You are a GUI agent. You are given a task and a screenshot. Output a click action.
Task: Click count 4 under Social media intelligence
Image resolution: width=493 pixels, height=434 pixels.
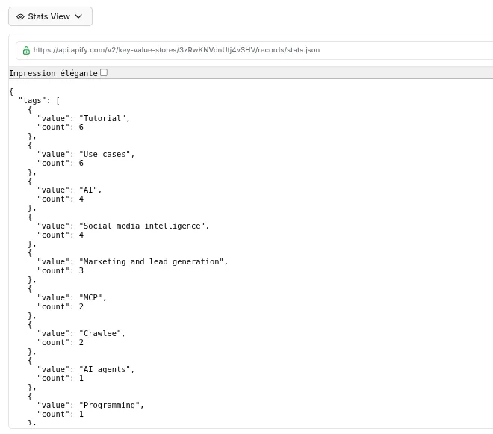point(81,235)
